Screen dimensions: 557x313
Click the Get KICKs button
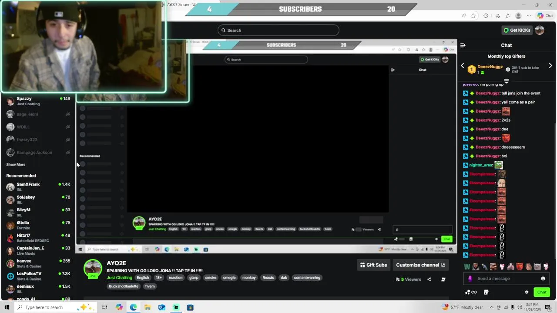coord(517,30)
